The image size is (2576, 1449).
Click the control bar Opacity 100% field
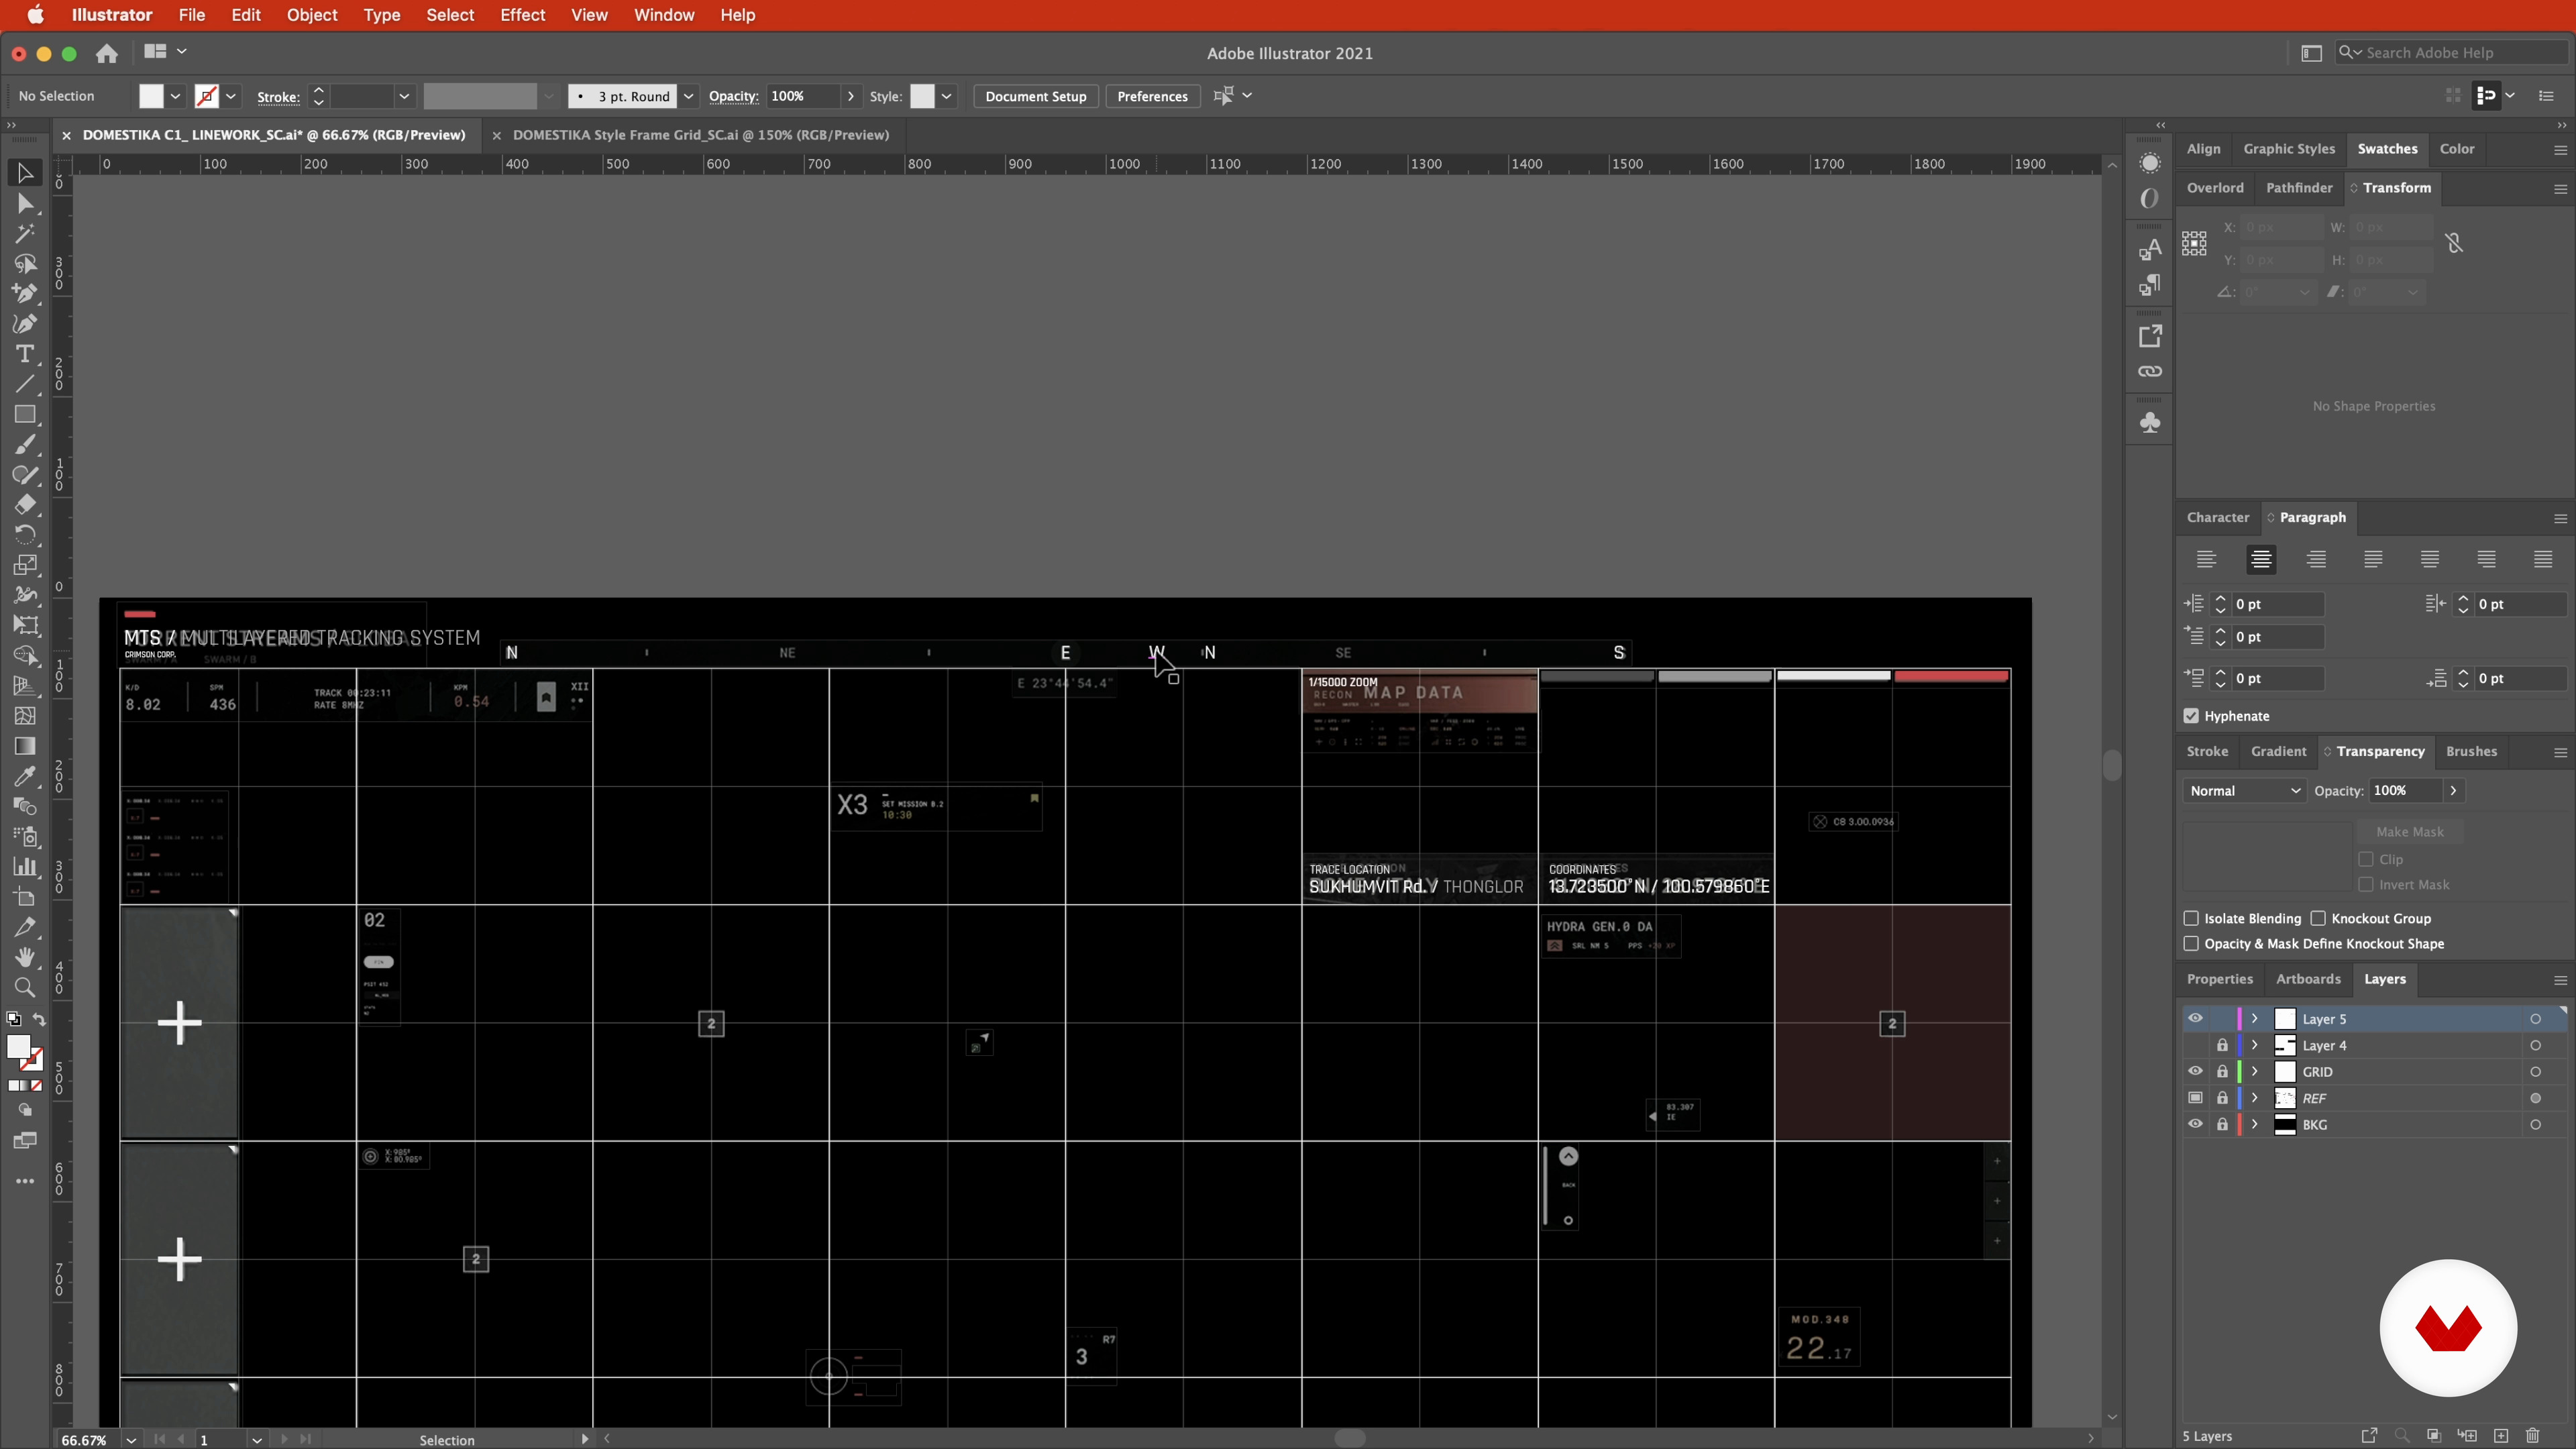[803, 96]
